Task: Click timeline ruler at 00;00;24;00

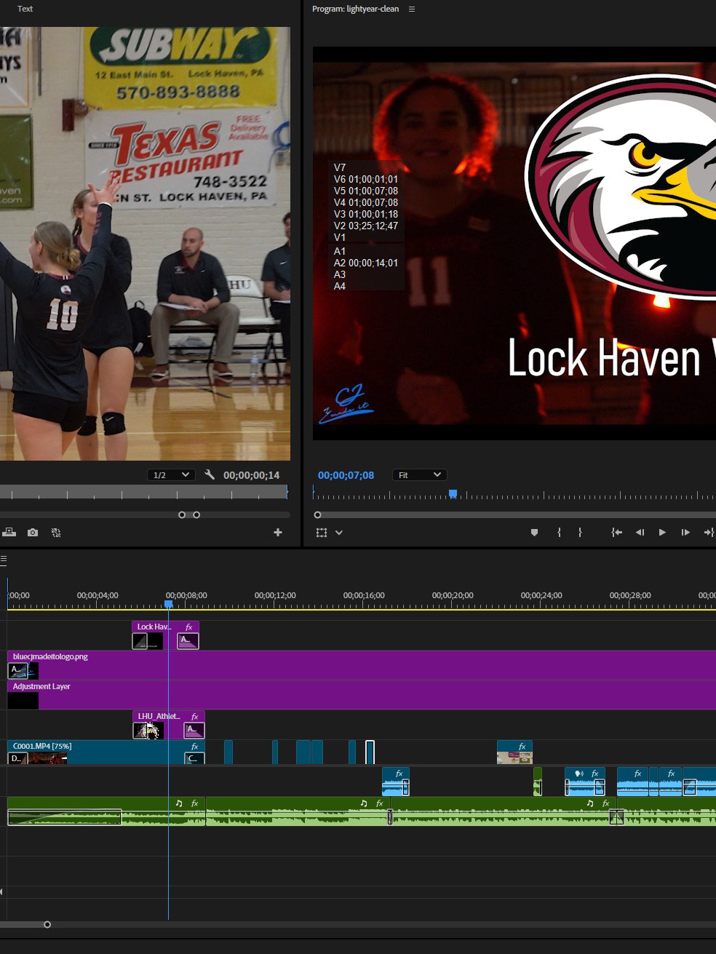Action: pyautogui.click(x=541, y=595)
